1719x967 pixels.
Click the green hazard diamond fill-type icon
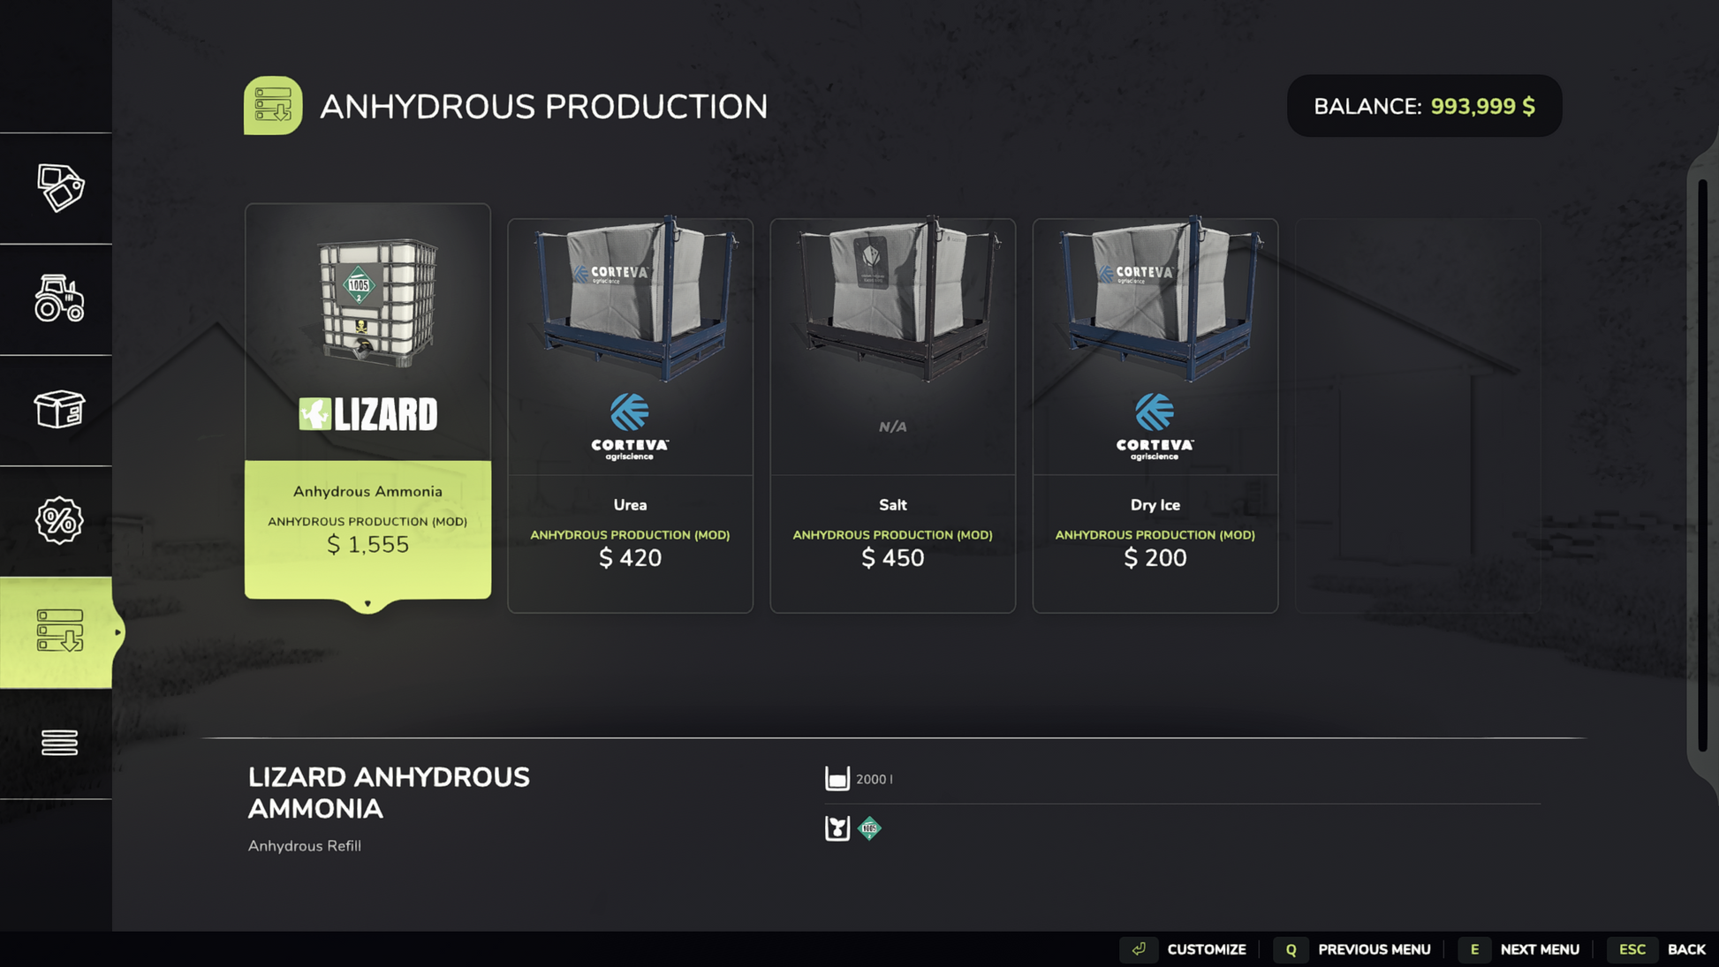click(869, 828)
